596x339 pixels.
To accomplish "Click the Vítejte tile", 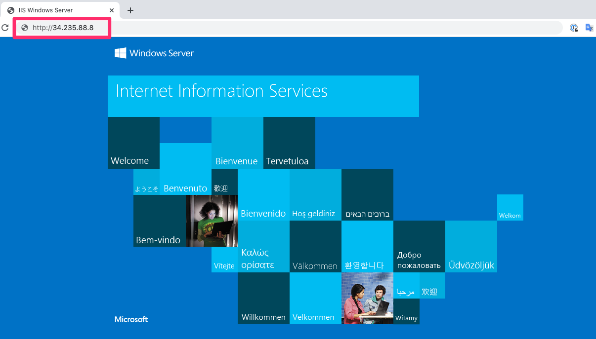I will click(224, 260).
